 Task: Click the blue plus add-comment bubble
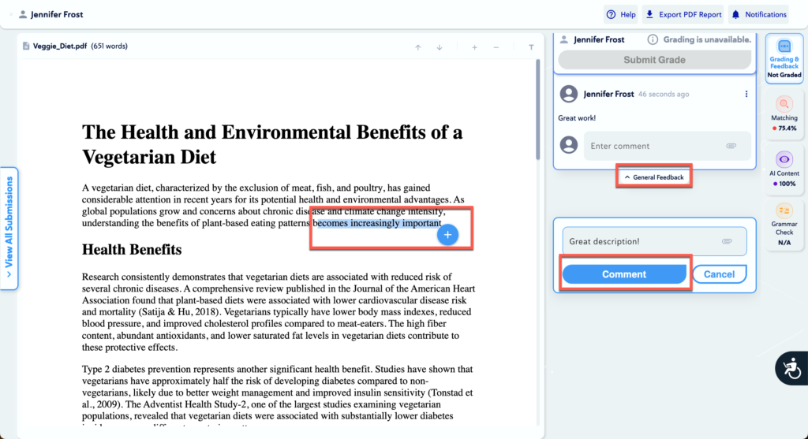tap(447, 234)
